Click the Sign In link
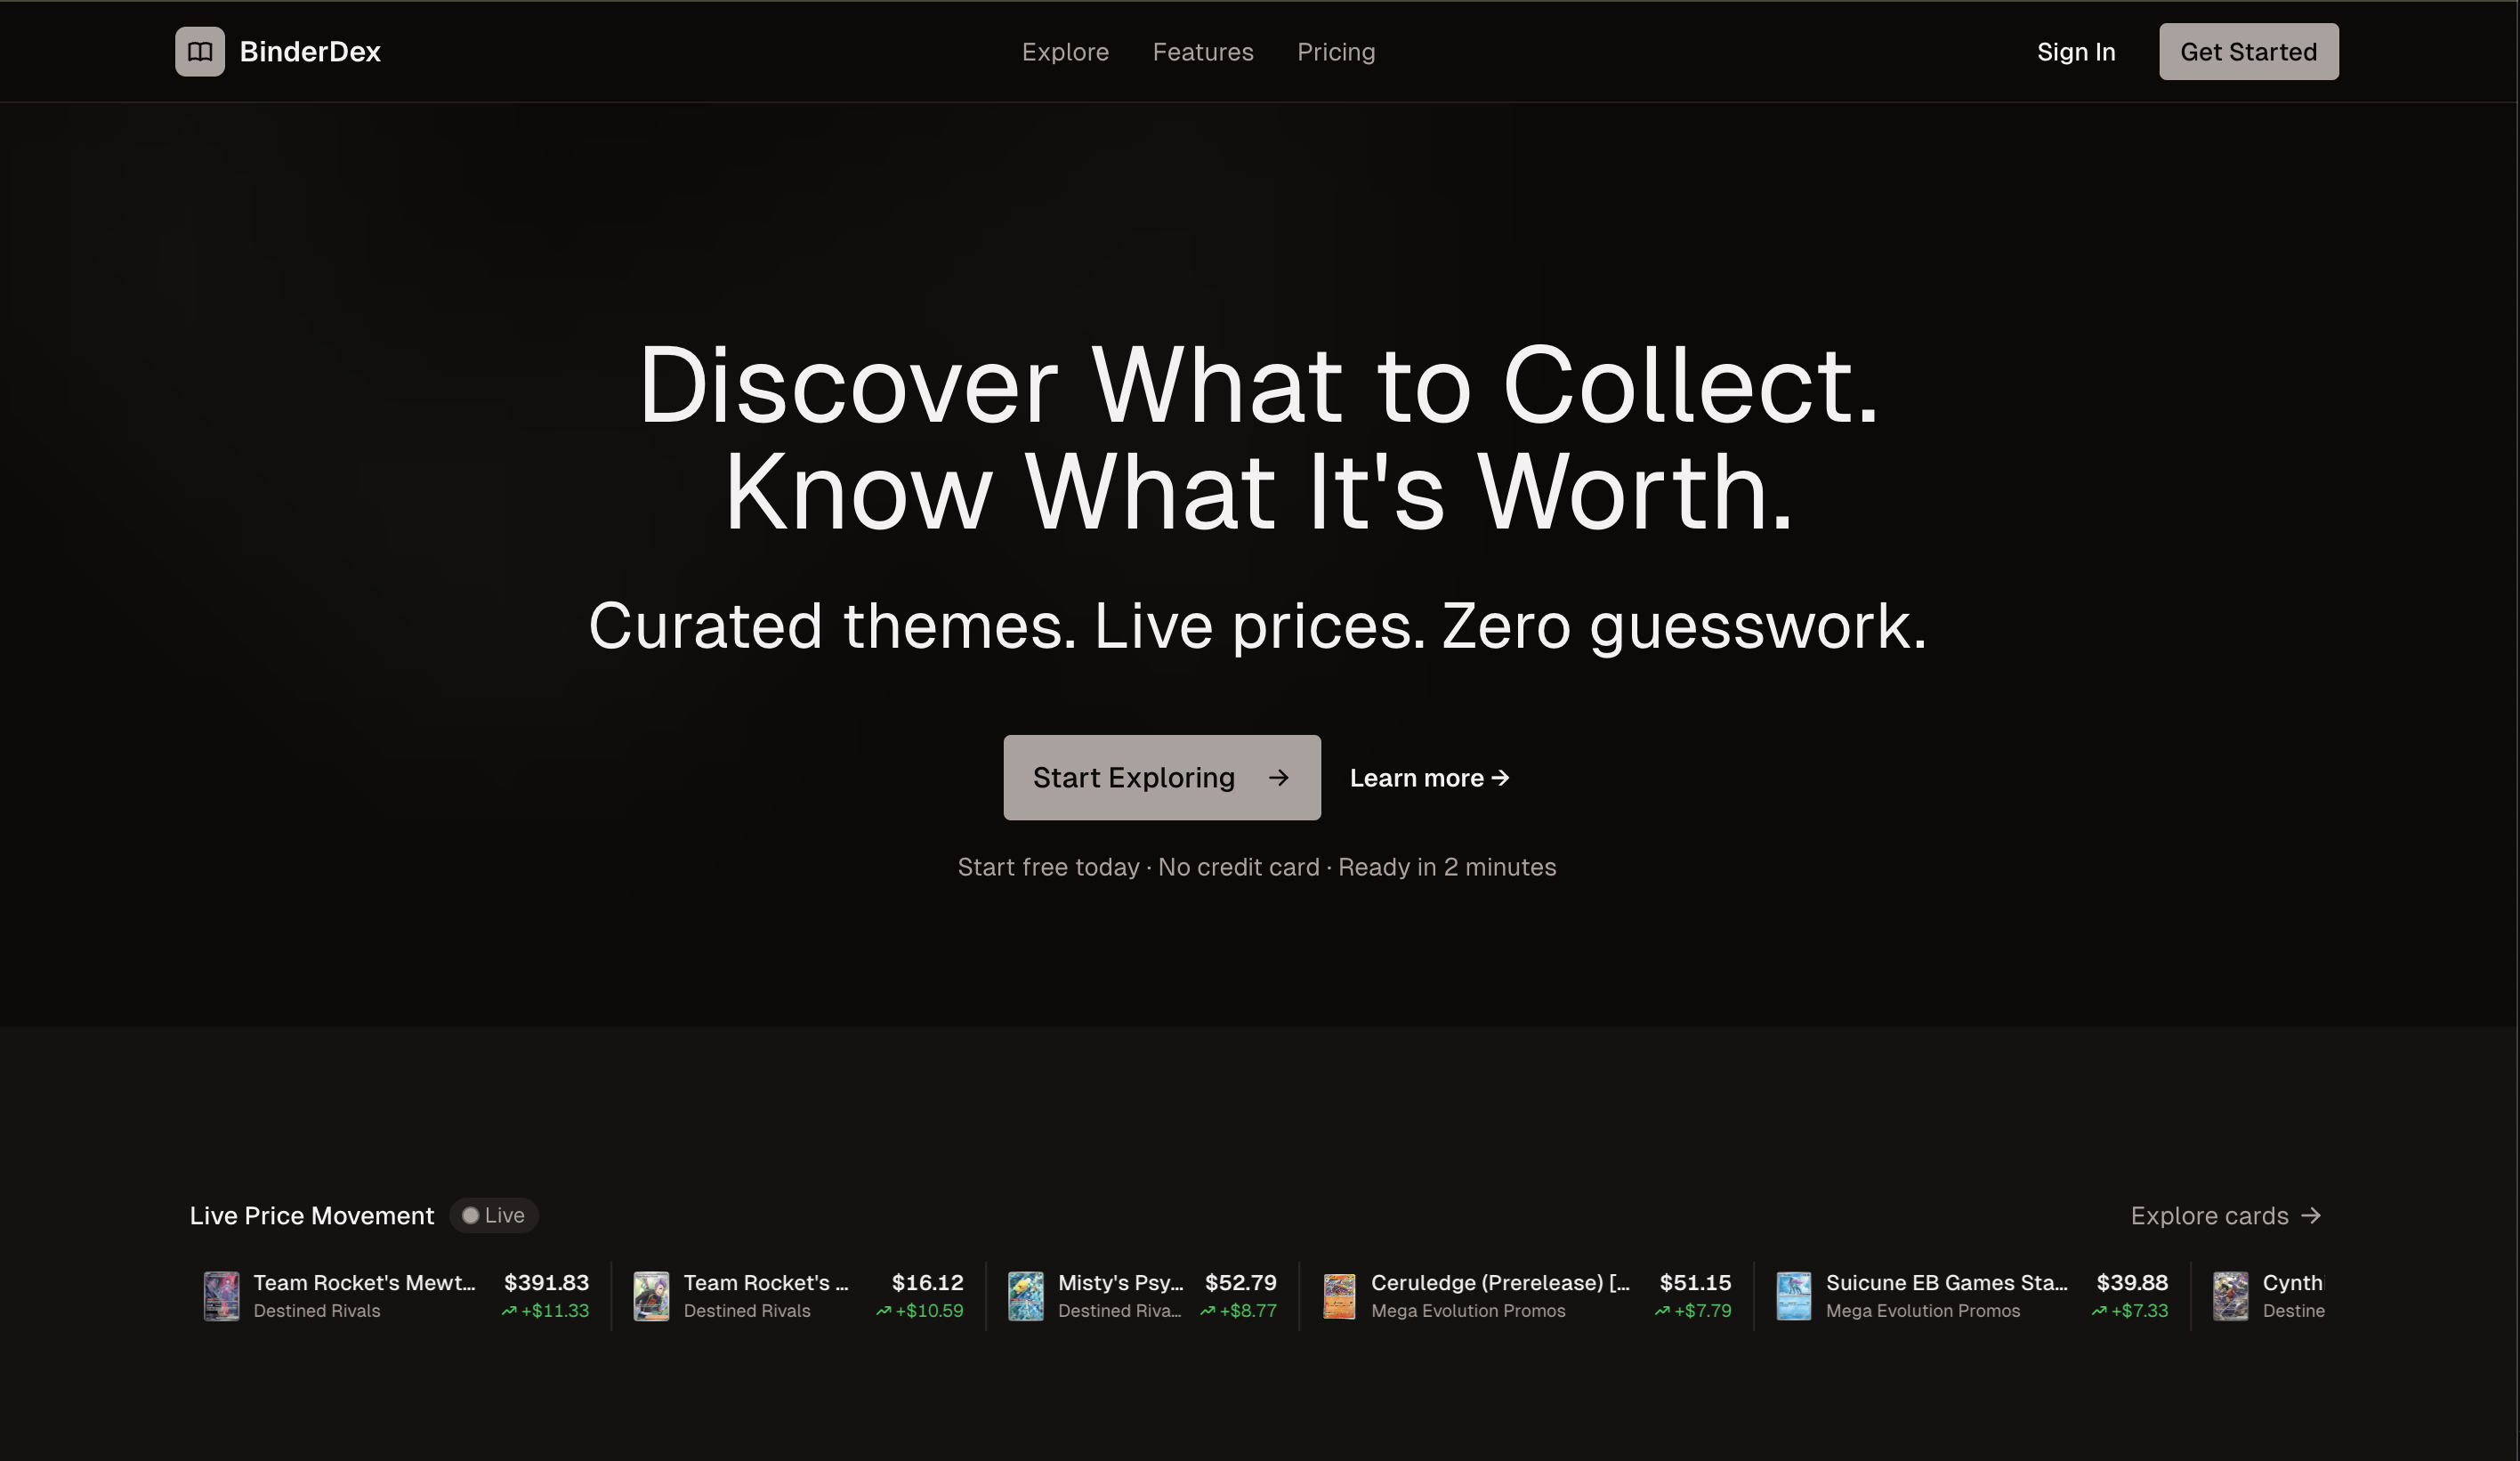The height and width of the screenshot is (1461, 2520). [x=2076, y=51]
